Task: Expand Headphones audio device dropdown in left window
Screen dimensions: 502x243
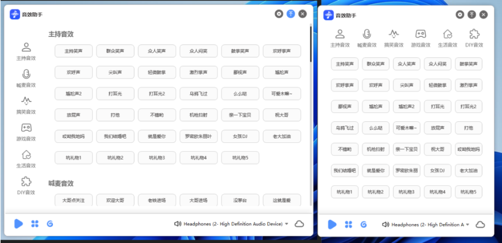Action: tap(286, 224)
